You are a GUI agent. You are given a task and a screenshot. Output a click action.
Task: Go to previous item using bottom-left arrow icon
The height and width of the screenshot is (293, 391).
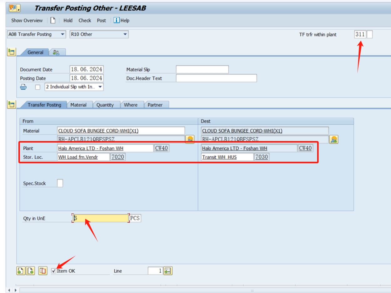tap(20, 271)
